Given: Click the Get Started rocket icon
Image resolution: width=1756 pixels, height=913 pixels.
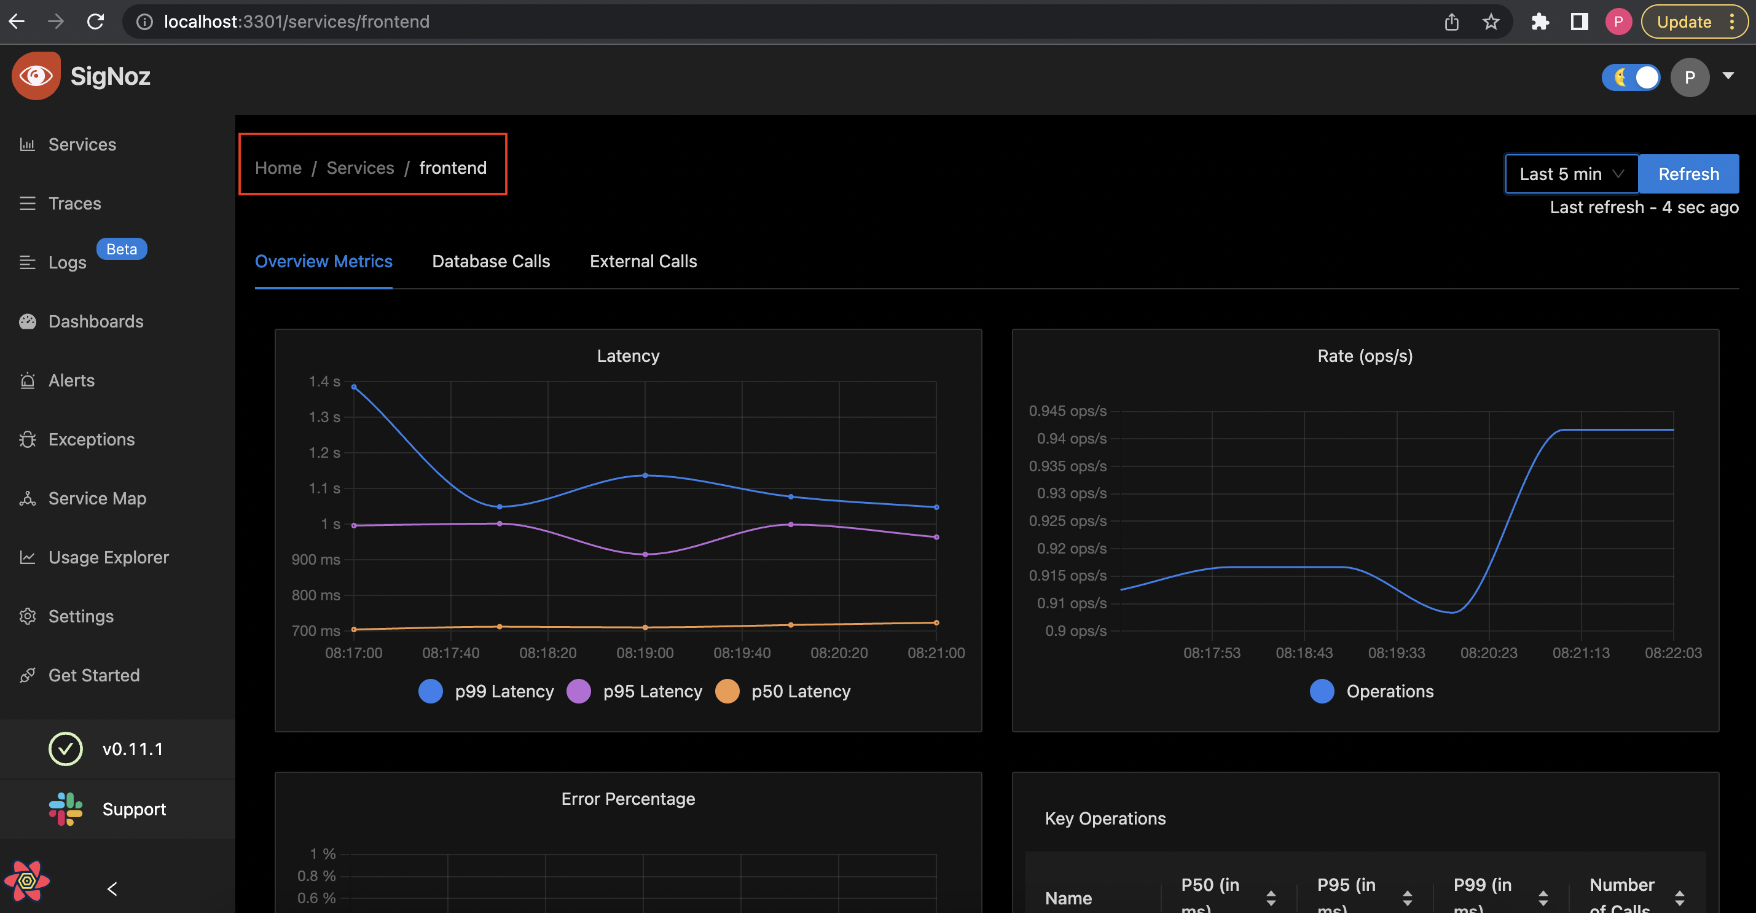Looking at the screenshot, I should [27, 676].
